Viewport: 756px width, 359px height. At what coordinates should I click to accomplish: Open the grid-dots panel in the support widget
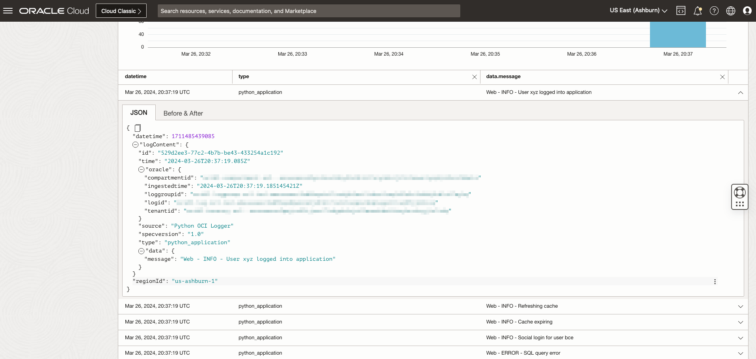[740, 204]
